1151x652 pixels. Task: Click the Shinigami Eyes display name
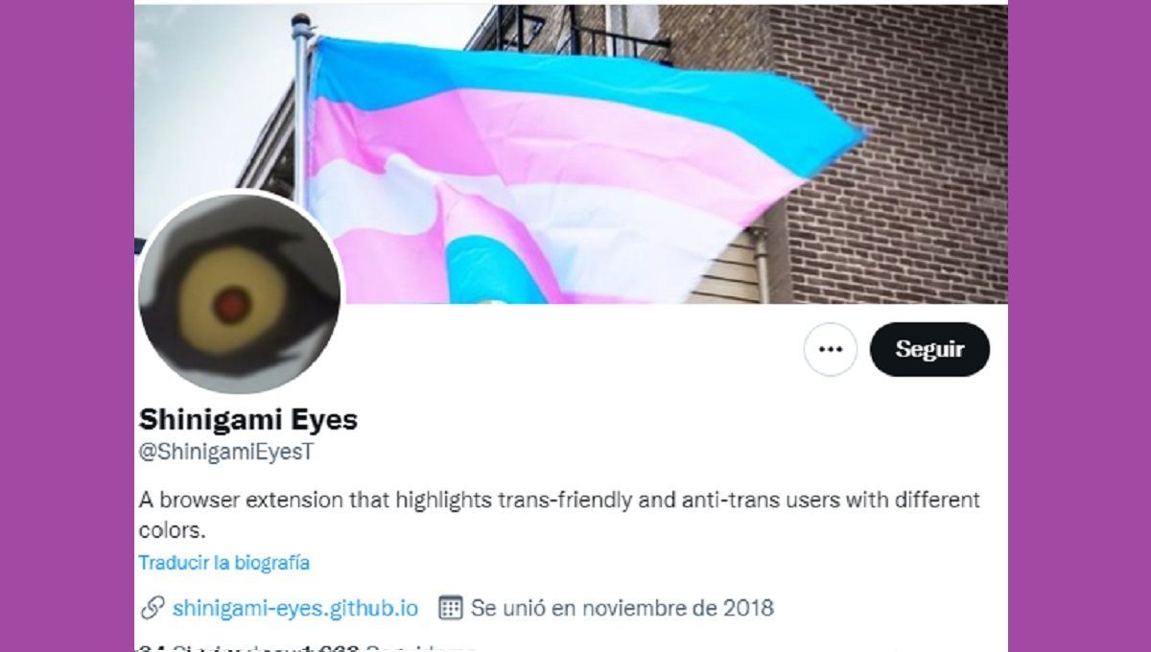[248, 419]
